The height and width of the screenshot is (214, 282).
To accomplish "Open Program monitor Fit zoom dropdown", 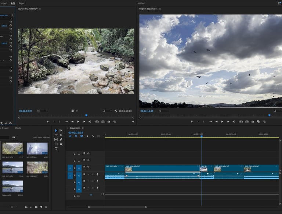I will coord(163,111).
